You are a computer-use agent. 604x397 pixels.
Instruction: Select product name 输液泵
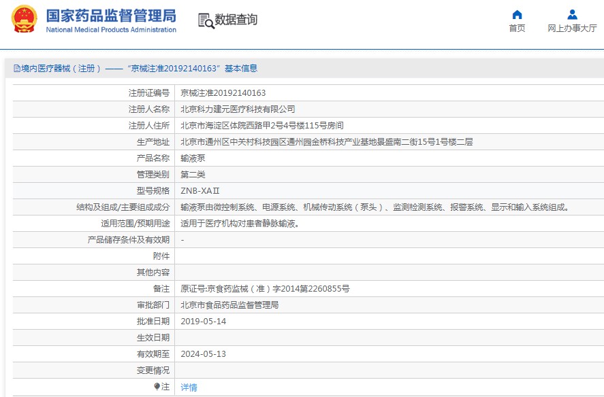click(193, 158)
